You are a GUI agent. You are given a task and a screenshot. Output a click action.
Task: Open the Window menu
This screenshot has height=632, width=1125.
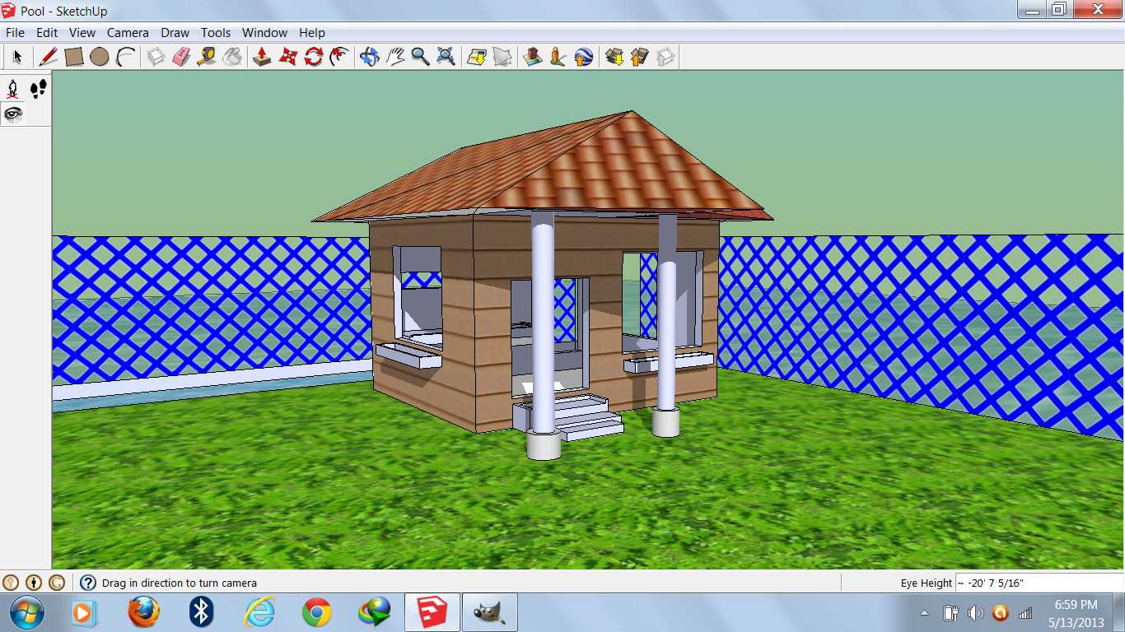tap(264, 33)
